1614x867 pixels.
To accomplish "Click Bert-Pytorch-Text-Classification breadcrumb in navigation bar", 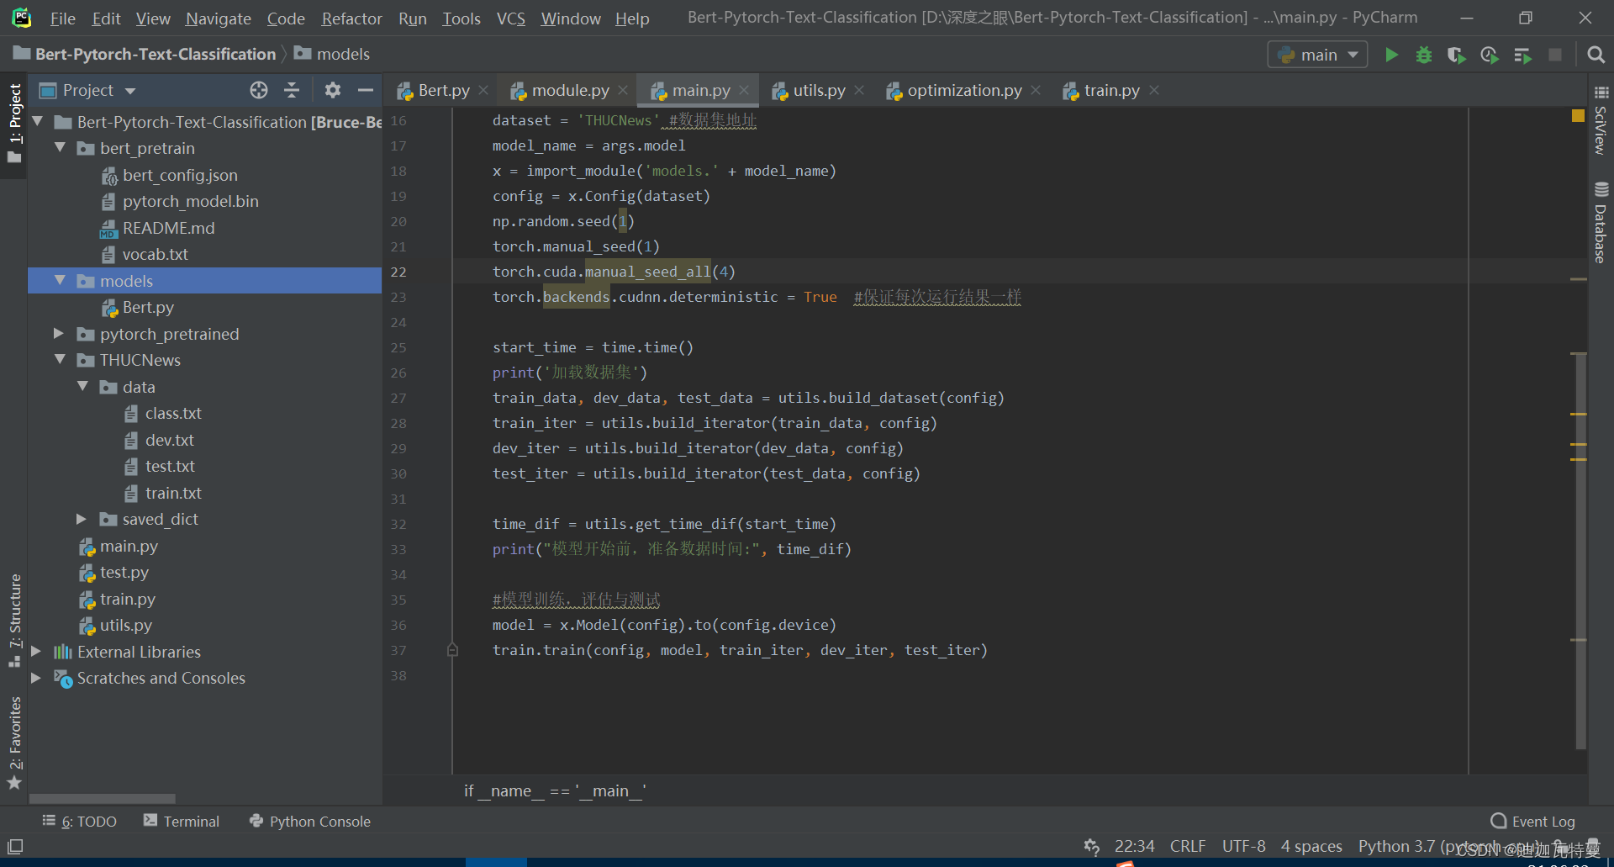I will [x=145, y=54].
